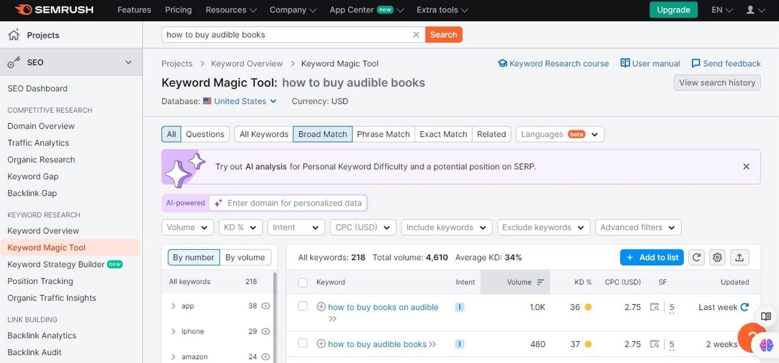The width and height of the screenshot is (779, 363).
Task: Open the Volume filter dropdown
Action: click(187, 227)
